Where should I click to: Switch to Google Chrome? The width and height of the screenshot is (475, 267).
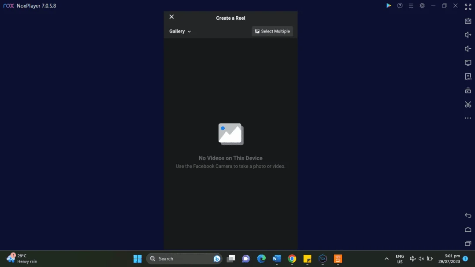click(292, 259)
